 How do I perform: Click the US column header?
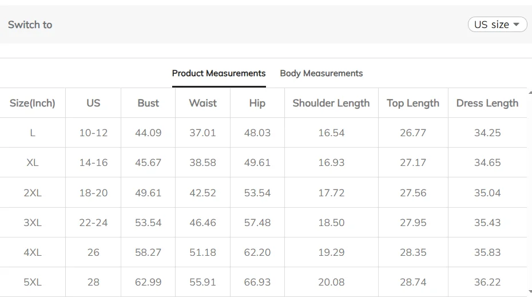(93, 103)
